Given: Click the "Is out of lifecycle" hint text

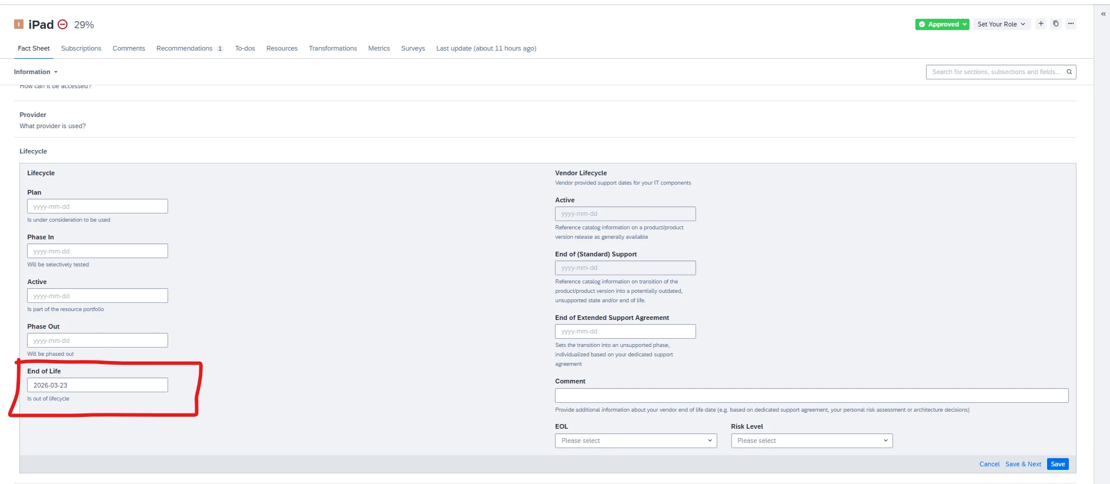Looking at the screenshot, I should pyautogui.click(x=48, y=399).
